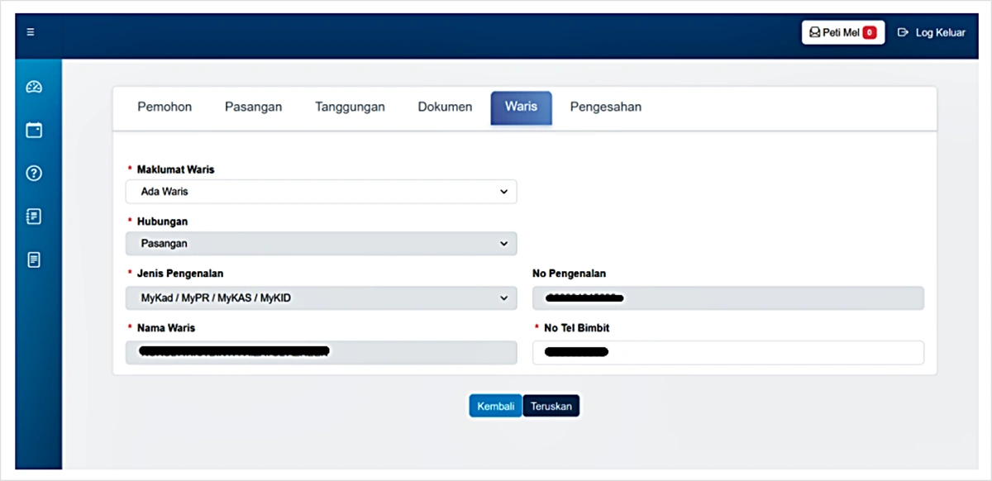
Task: Open the hamburger menu icon
Action: (31, 33)
